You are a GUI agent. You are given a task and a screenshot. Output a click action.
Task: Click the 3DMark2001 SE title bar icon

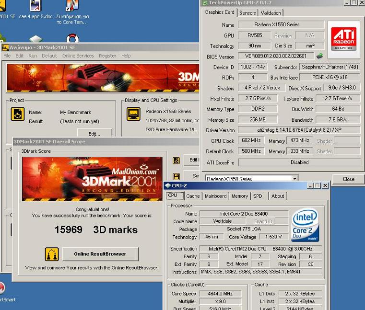coord(5,47)
